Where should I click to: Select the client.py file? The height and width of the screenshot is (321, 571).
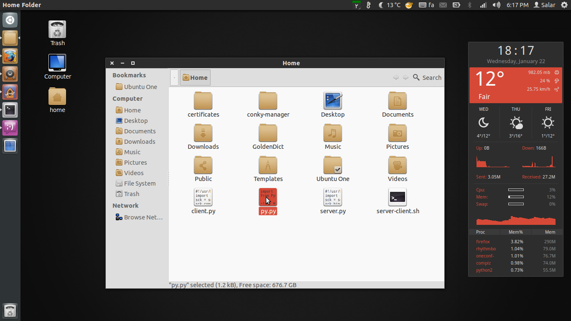point(203,197)
